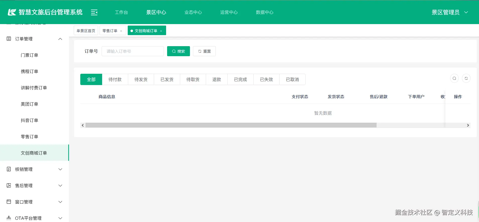Click the table scrollbar left arrow
The image size is (479, 222).
click(x=83, y=125)
